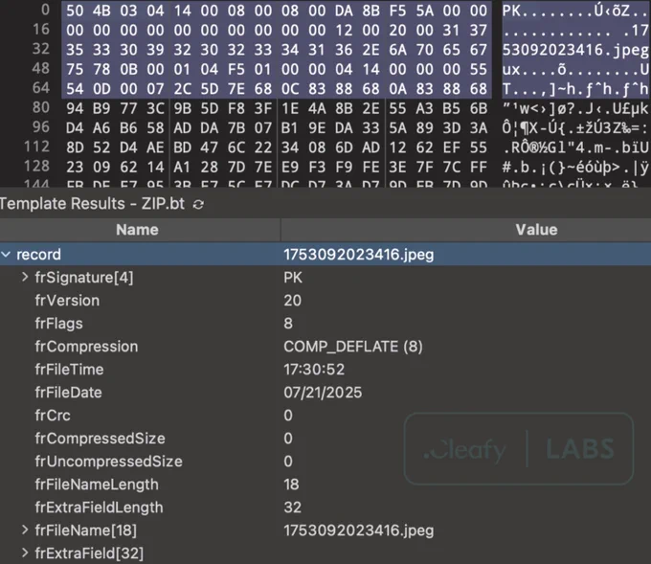The width and height of the screenshot is (651, 564).
Task: Select the Name column header
Action: click(x=140, y=230)
